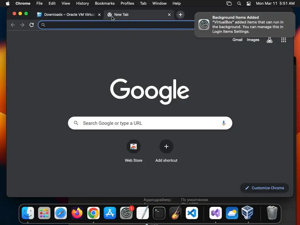Open TextEdit from the Dock
This screenshot has width=300, height=225.
coord(143,213)
